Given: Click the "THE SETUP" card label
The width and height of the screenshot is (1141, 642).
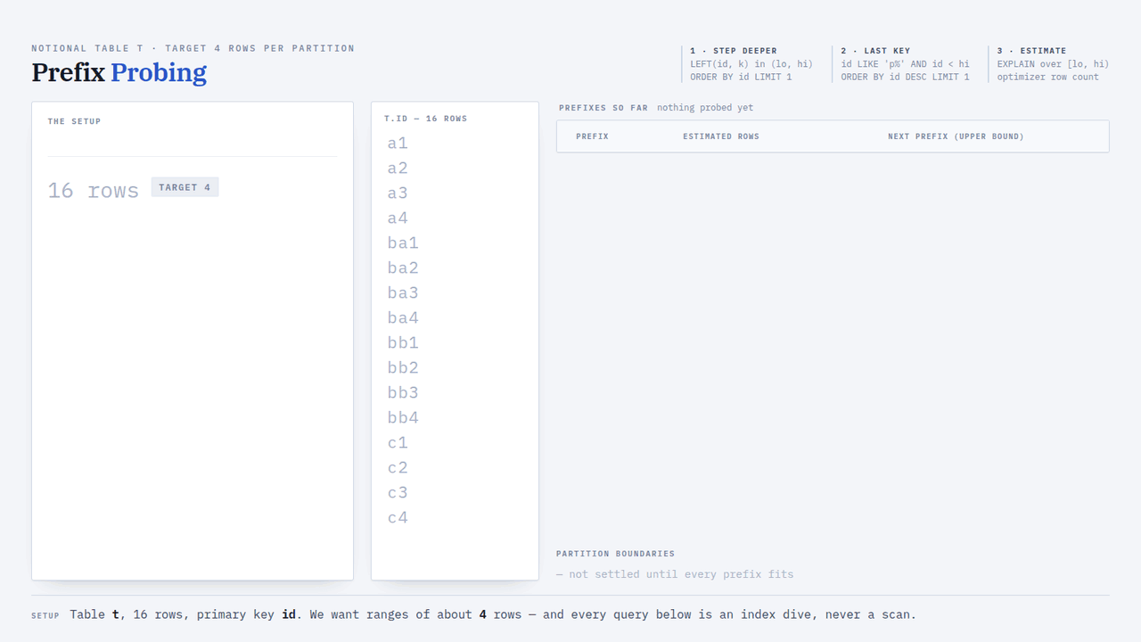Looking at the screenshot, I should click(75, 121).
